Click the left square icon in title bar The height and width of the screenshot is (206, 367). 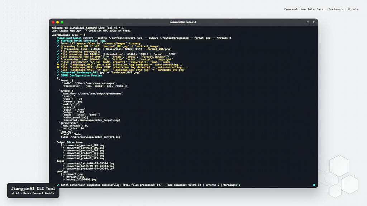tap(308, 22)
